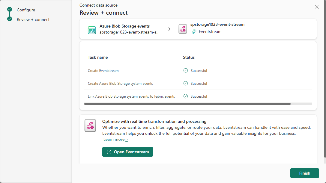Close the Connect data source dialog
The height and width of the screenshot is (183, 326).
tap(317, 7)
